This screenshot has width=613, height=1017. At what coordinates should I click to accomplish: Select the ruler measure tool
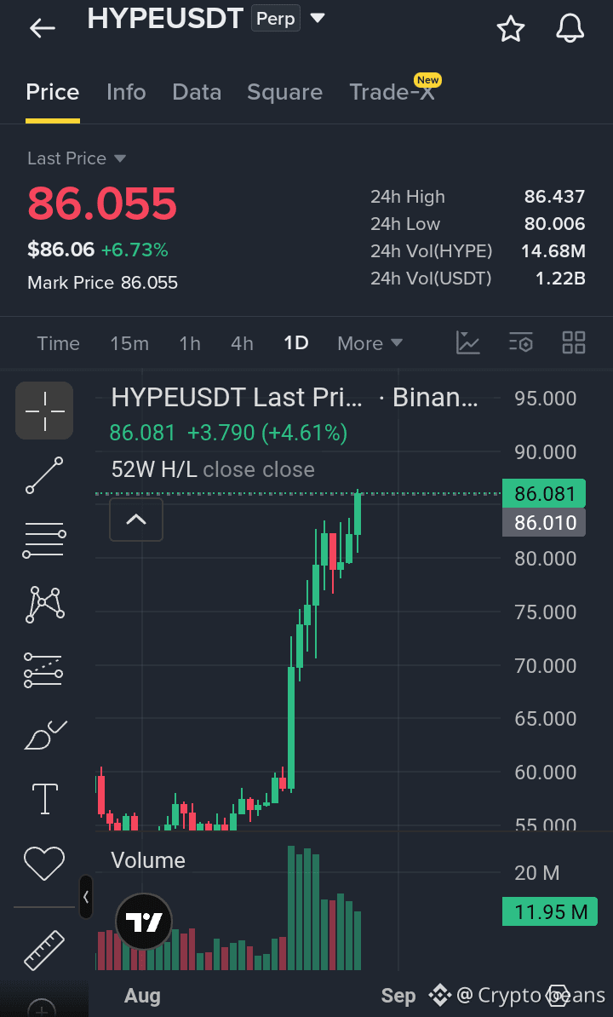coord(45,951)
